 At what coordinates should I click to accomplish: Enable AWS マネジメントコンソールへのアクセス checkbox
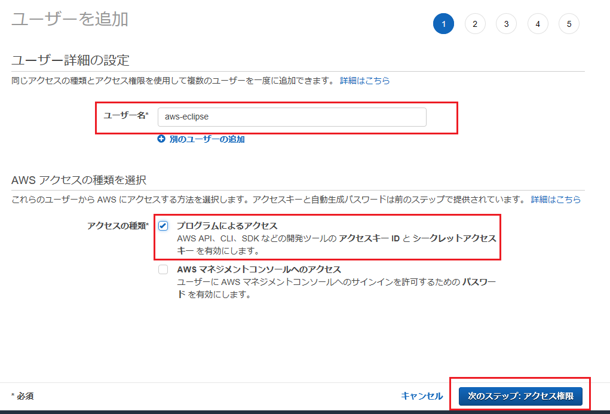[x=163, y=269]
